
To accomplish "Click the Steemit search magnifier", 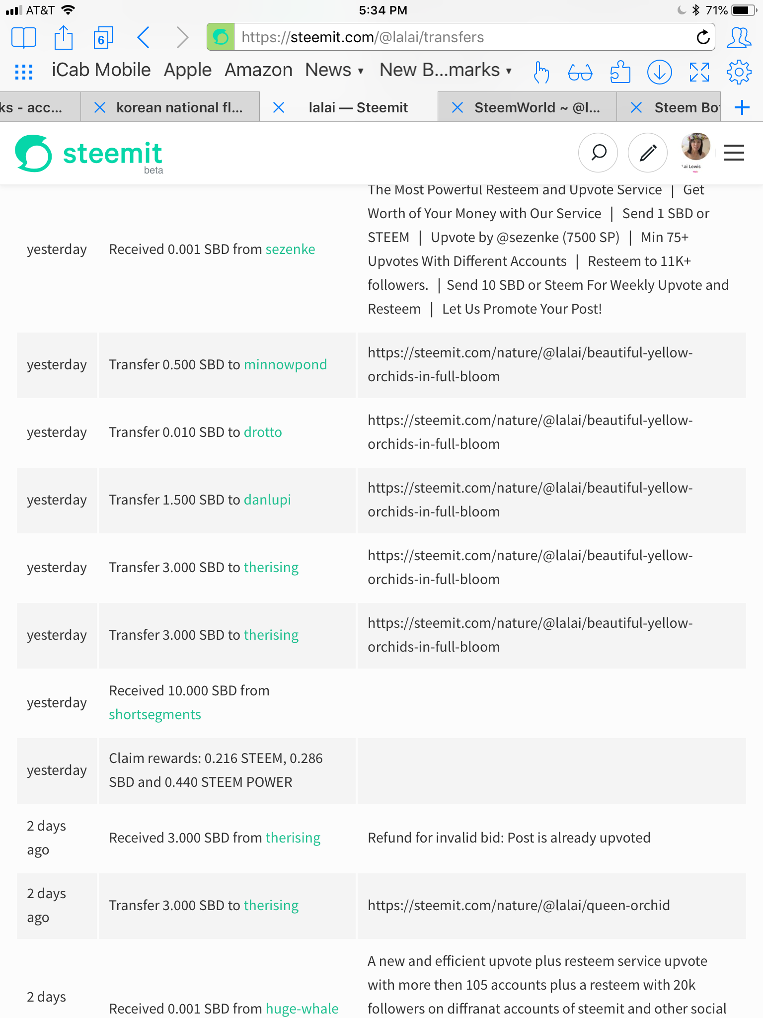I will tap(598, 153).
